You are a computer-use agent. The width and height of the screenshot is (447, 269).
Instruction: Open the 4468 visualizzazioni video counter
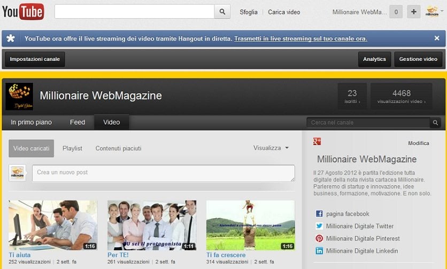(x=401, y=96)
